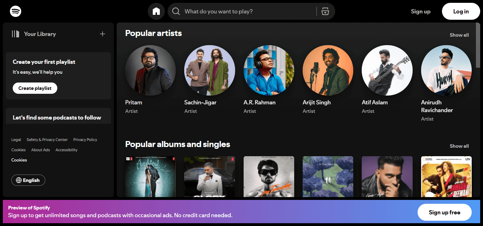Open Pritam artist photo
Screen dimensions: 483x226
click(x=150, y=70)
